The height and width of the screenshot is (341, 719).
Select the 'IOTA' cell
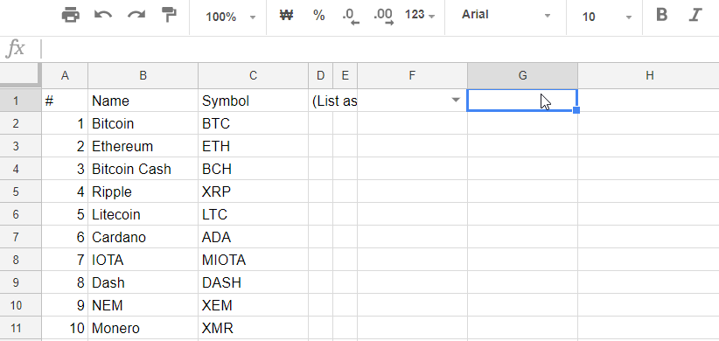click(x=143, y=260)
